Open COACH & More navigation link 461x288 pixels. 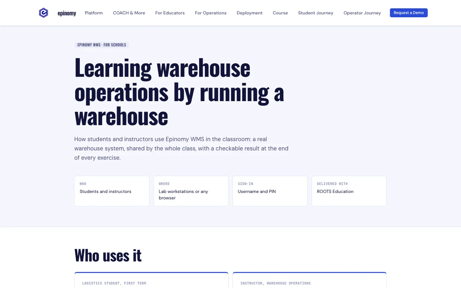[x=129, y=13]
